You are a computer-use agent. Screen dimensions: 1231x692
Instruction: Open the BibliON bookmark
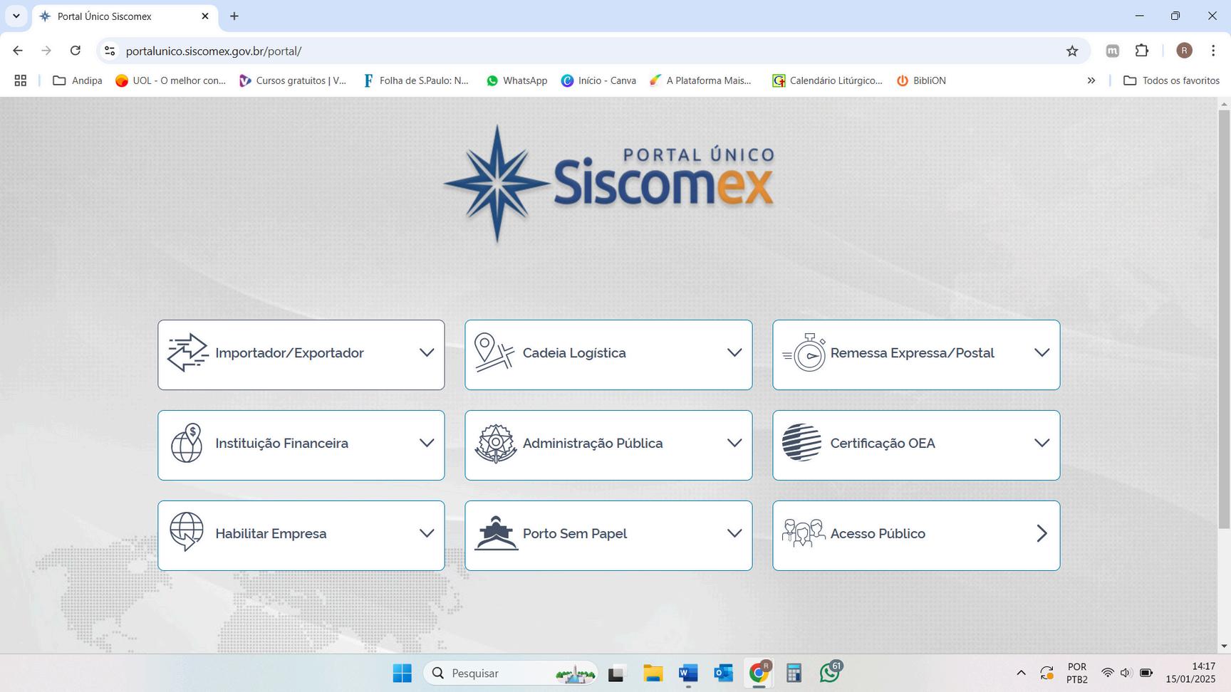click(921, 80)
